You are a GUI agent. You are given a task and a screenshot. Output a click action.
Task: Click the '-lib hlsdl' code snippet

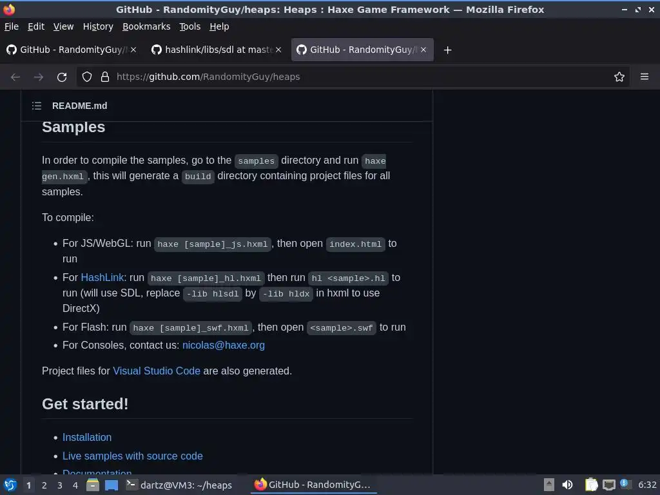pyautogui.click(x=213, y=294)
